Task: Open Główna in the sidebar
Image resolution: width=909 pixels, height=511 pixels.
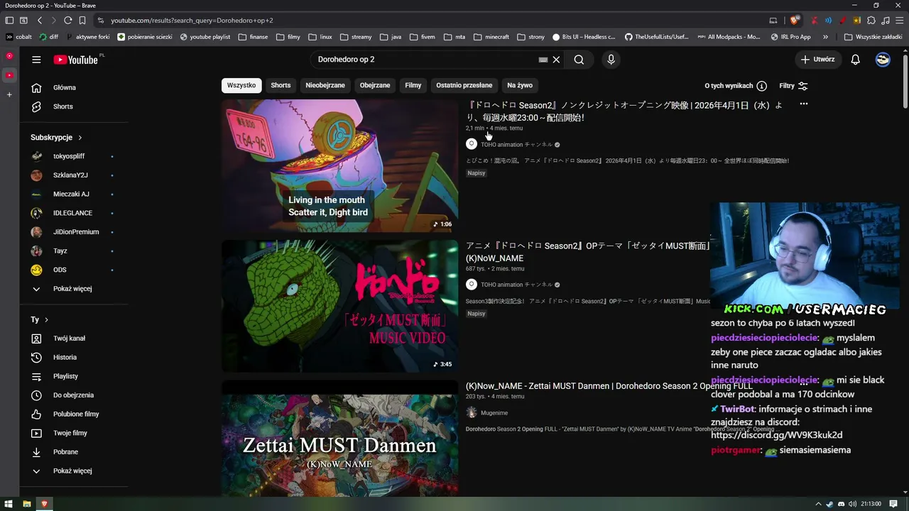Action: pos(74,88)
